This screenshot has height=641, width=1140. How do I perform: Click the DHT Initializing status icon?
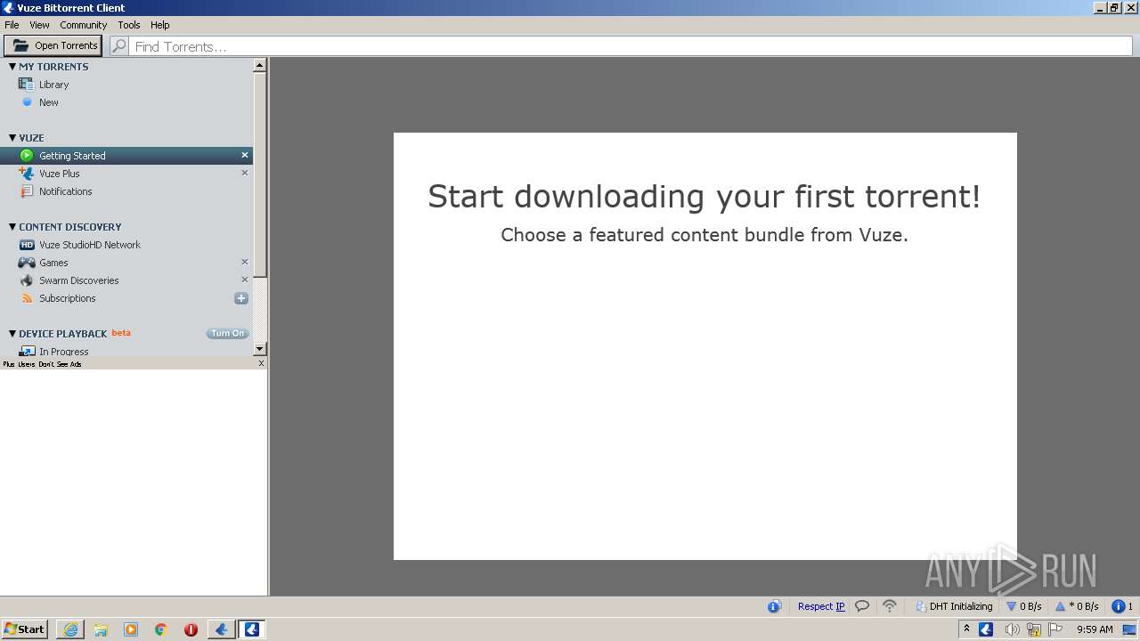click(921, 606)
